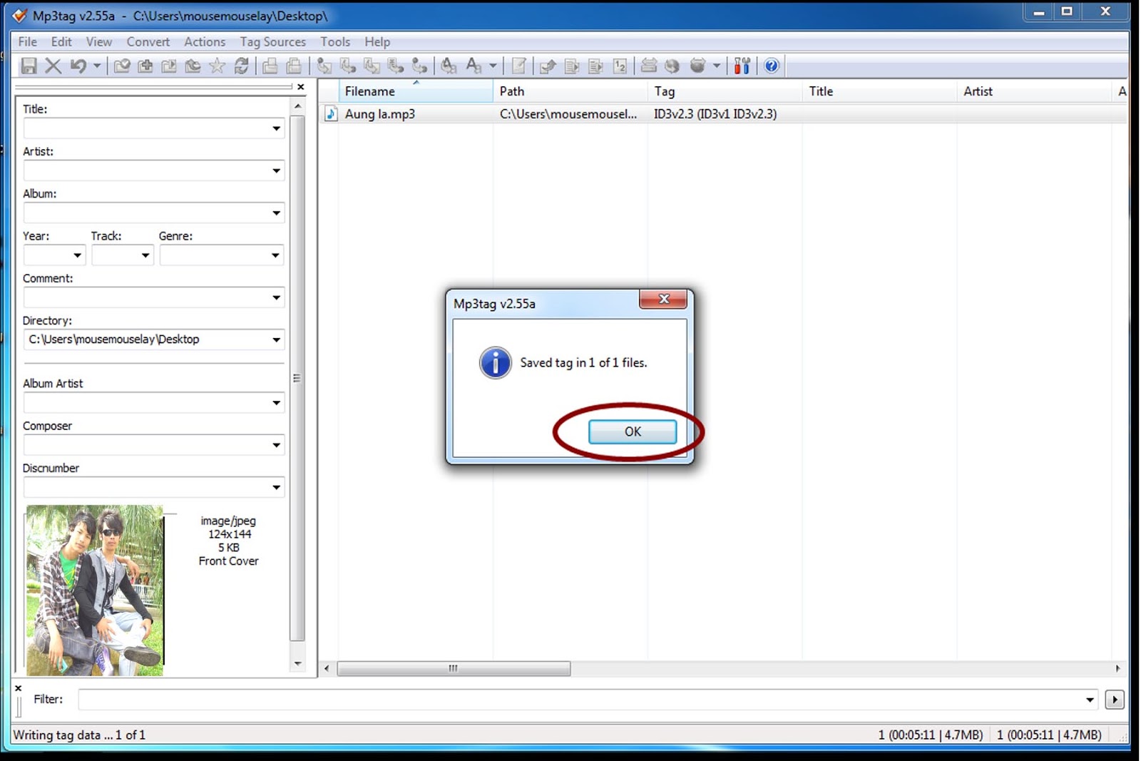Open the Extended Tags editor icon
Screen dimensions: 1141x761
[x=519, y=66]
